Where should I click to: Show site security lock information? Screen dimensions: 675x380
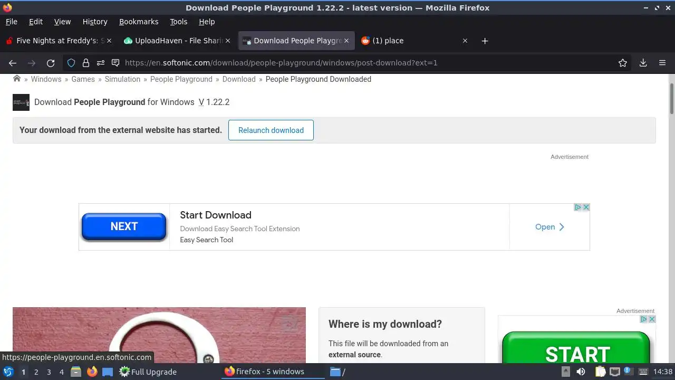click(86, 63)
